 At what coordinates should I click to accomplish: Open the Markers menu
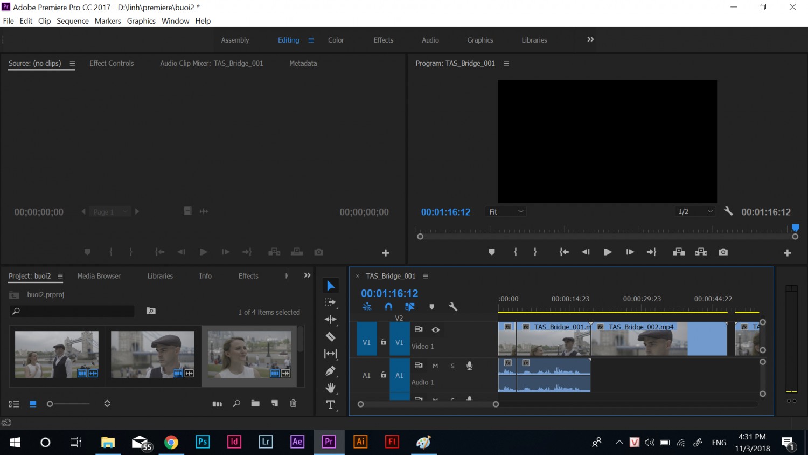[x=108, y=21]
